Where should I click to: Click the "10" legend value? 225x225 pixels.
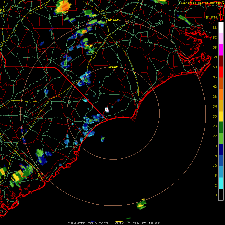coord(215,166)
